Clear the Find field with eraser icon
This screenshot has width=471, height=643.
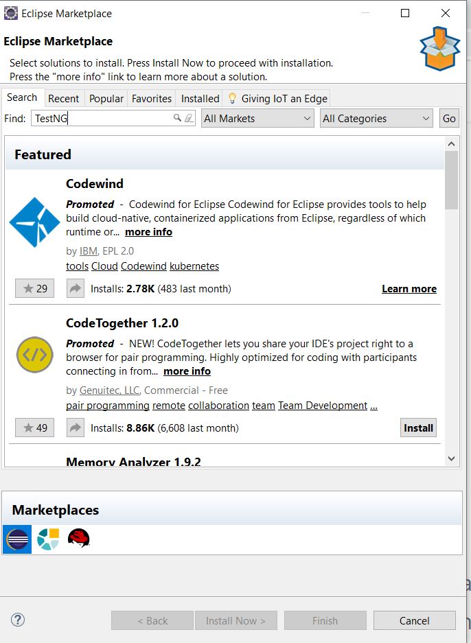(189, 118)
